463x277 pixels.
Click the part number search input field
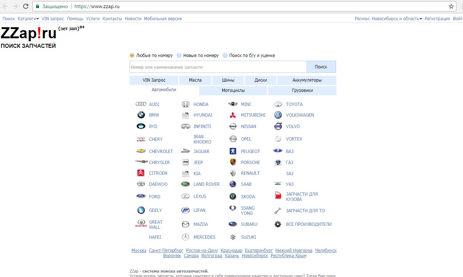pos(218,67)
